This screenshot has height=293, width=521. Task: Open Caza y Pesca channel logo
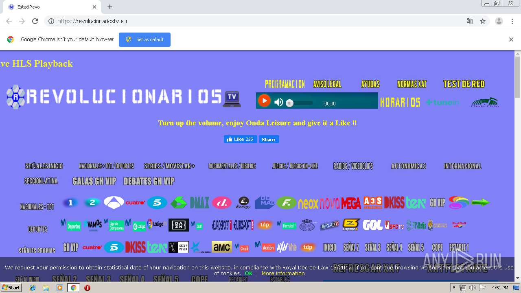179,247
